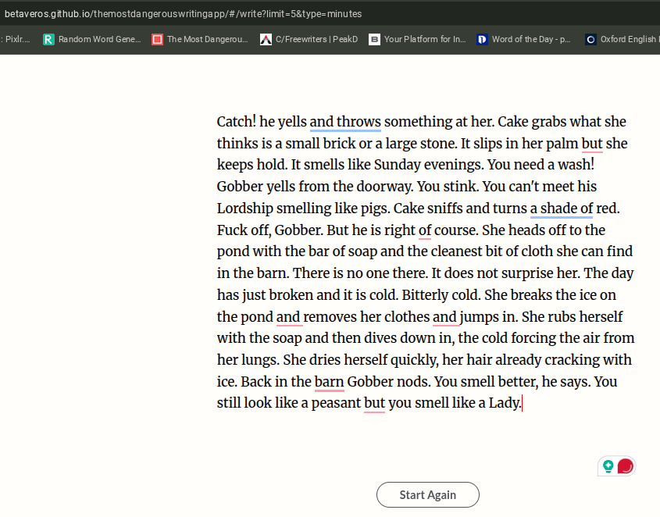
Task: Click underlined "and" before "removes her clothes"
Action: (288, 317)
